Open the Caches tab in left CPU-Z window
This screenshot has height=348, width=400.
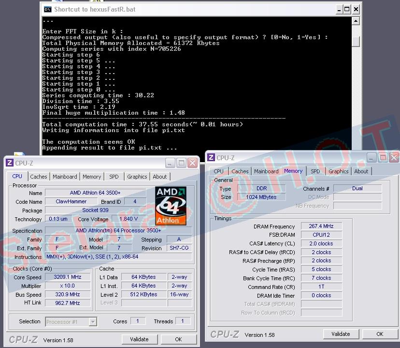click(x=39, y=177)
